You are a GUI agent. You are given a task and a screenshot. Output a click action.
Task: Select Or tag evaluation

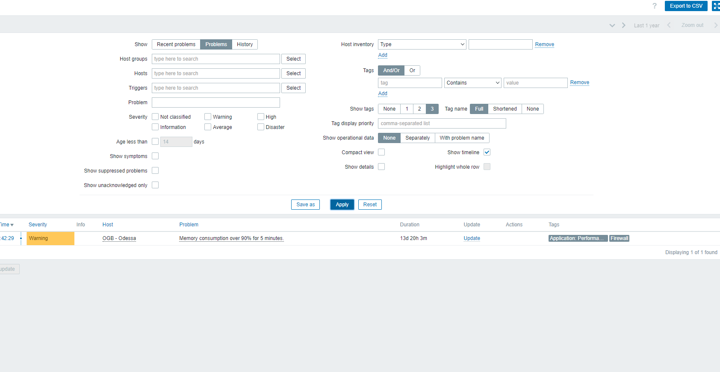click(413, 70)
